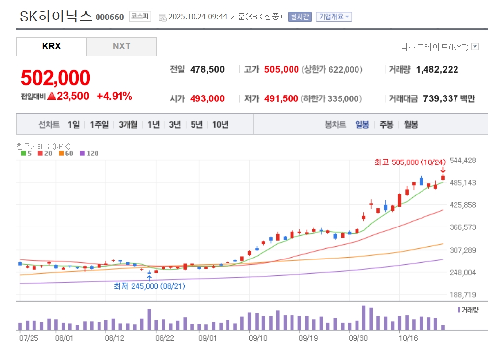Click the help icon beside 넥스트레이드(NXT)

click(475, 47)
